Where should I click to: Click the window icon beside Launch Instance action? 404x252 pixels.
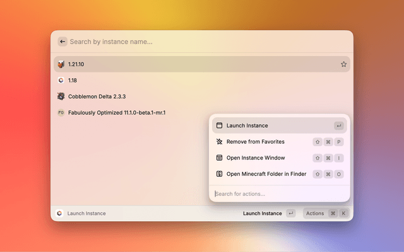tap(219, 125)
